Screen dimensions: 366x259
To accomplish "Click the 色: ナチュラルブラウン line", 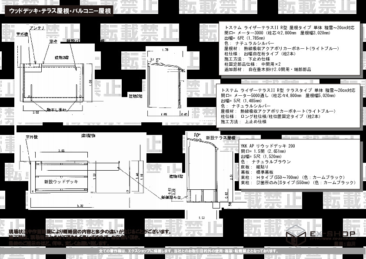I will [266, 161].
